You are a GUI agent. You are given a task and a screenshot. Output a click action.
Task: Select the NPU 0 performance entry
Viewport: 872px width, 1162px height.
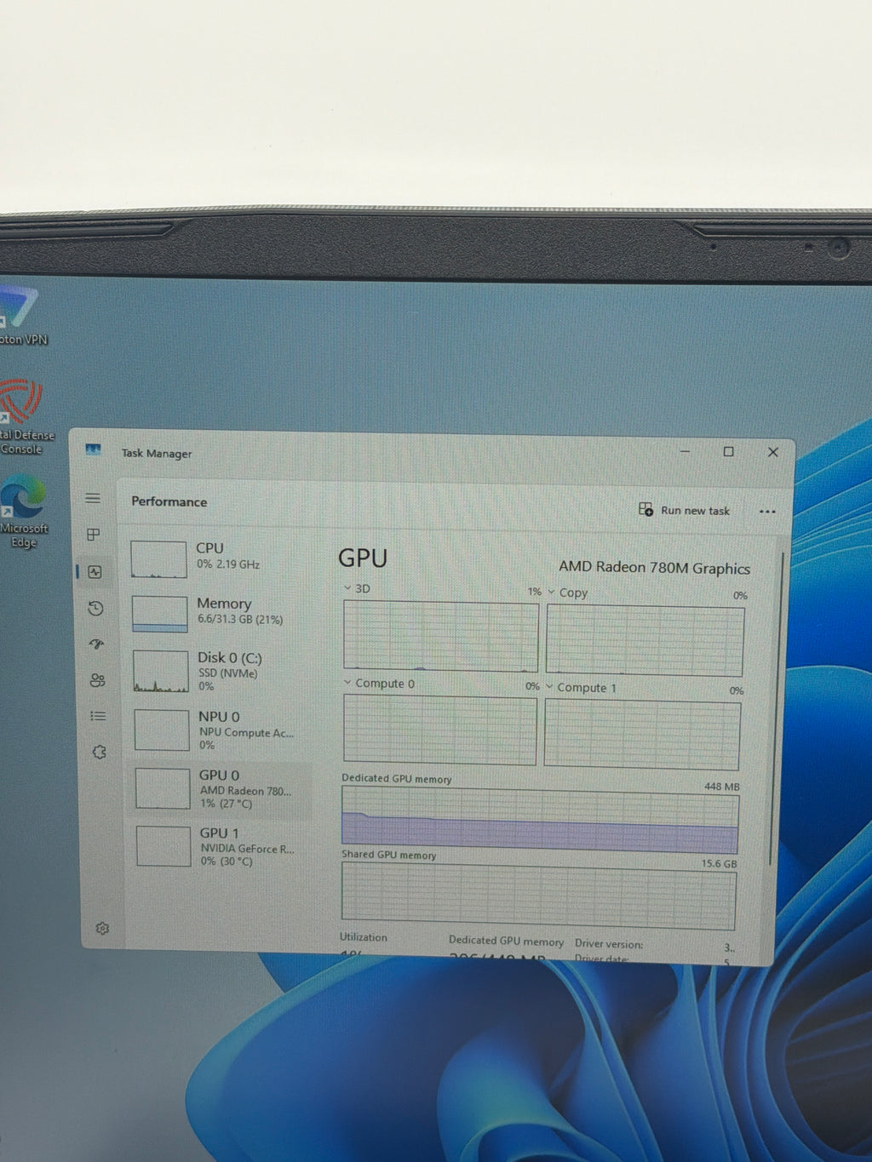(221, 730)
